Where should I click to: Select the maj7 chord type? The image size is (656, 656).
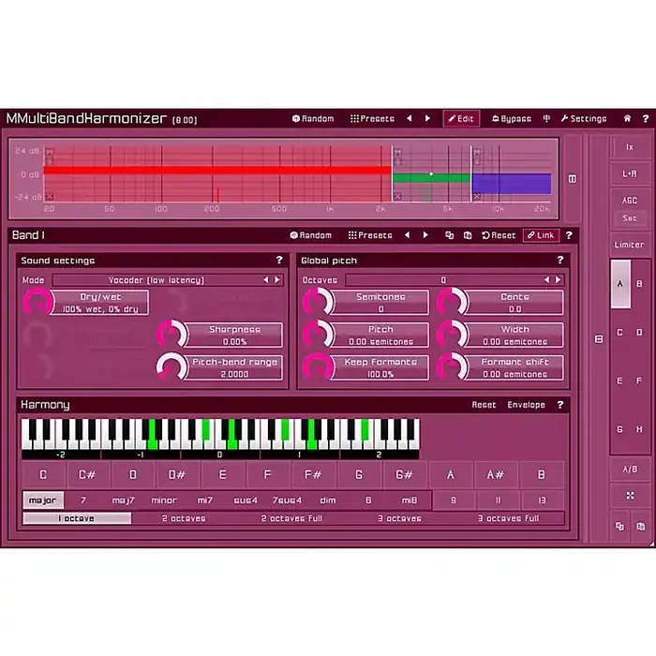123,499
